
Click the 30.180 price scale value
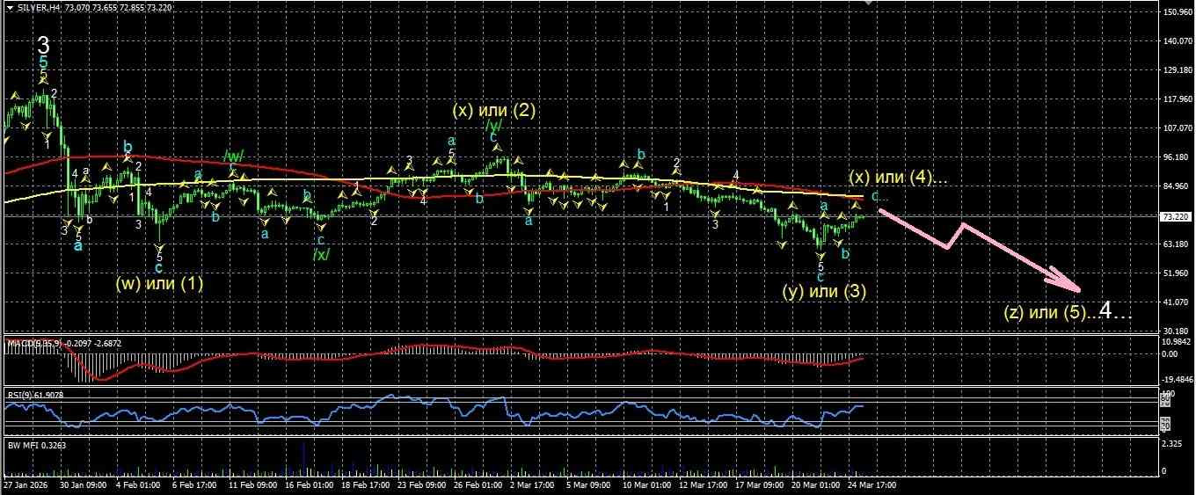click(1176, 331)
